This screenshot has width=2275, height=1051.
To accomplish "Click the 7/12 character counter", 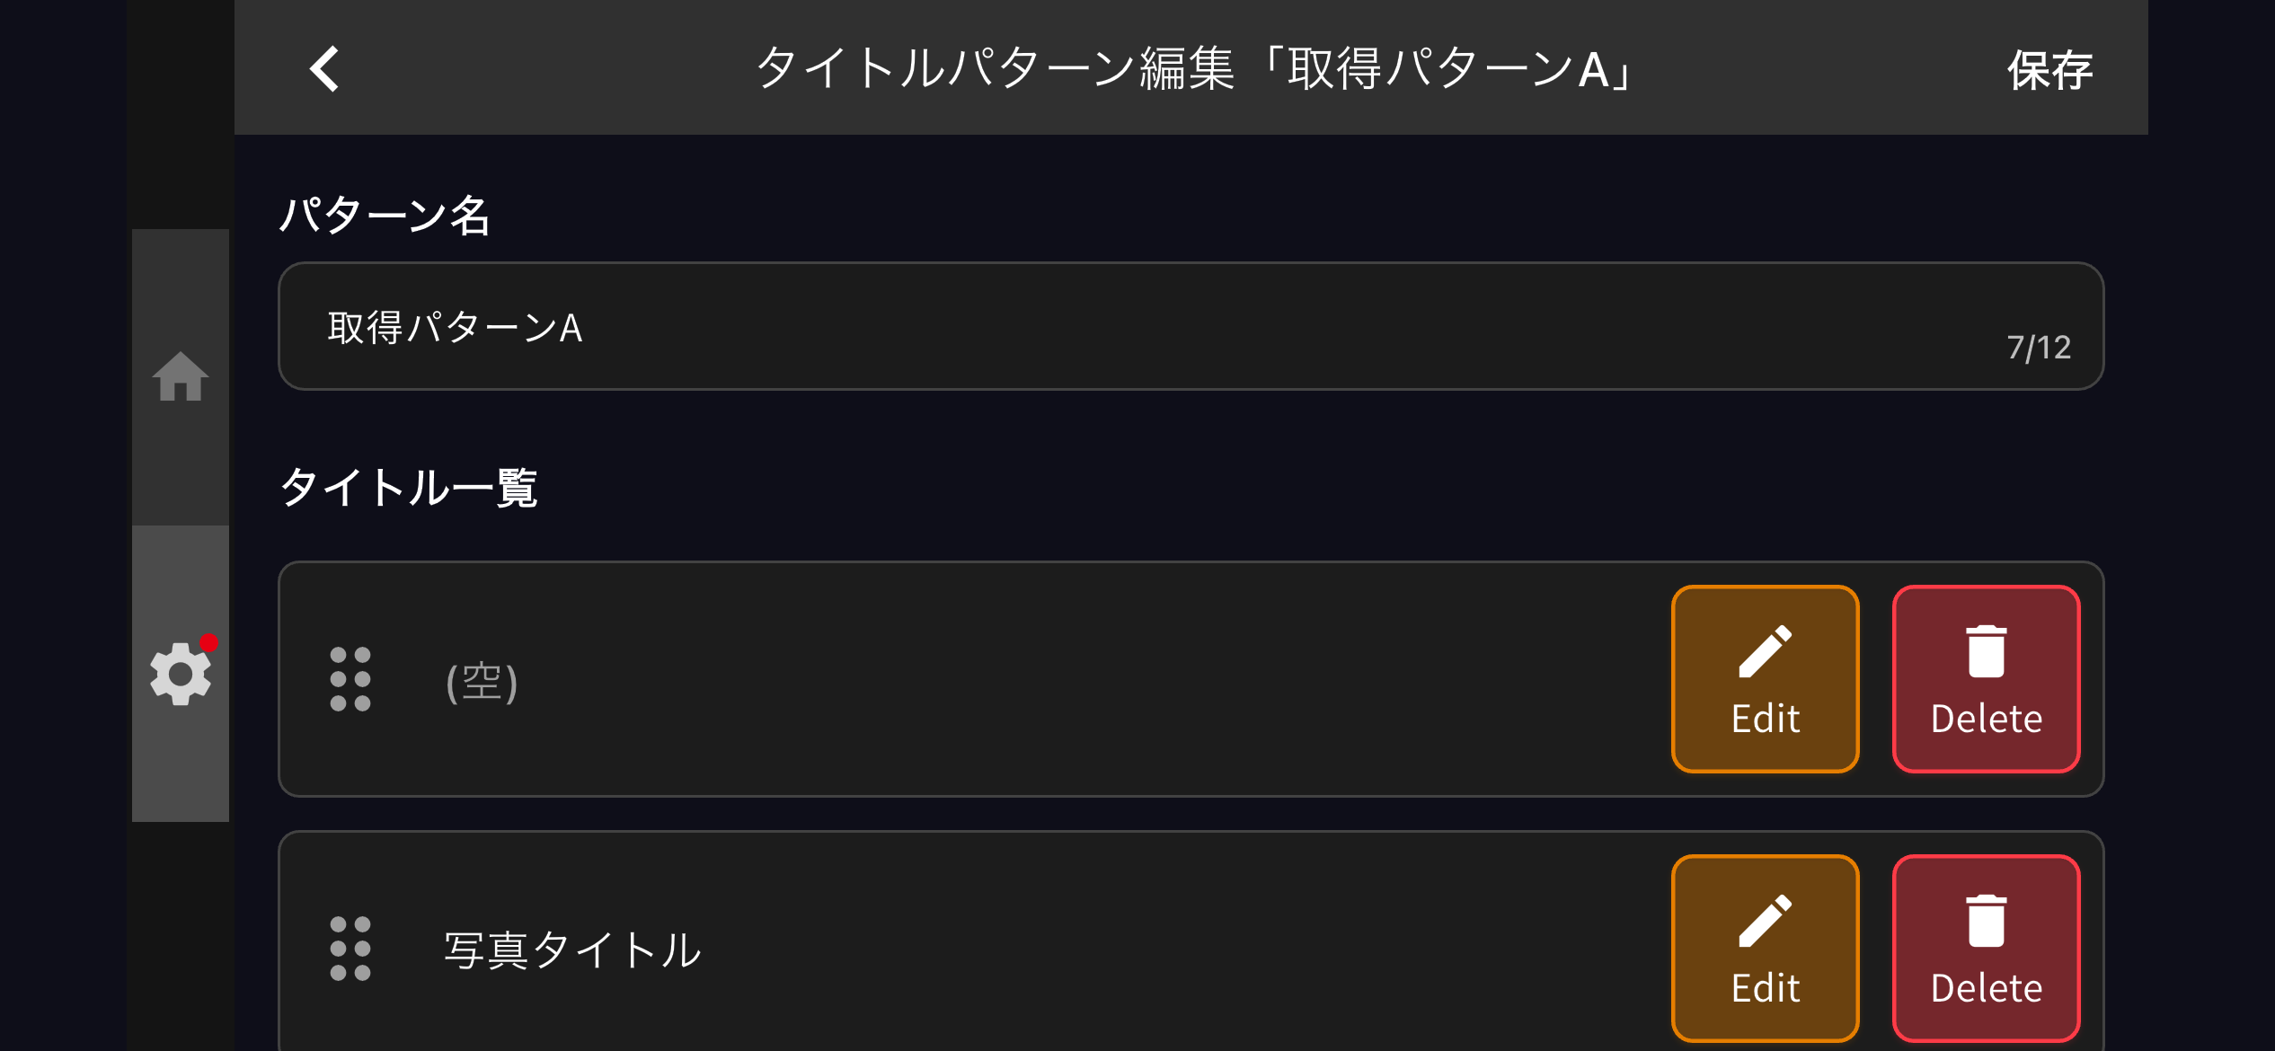I will 2039,348.
